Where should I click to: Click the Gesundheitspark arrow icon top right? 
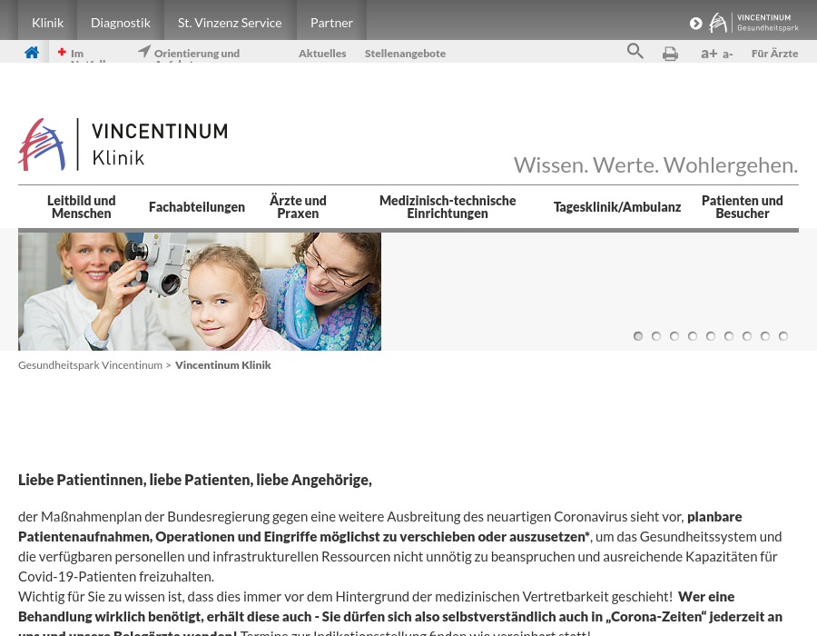[x=696, y=23]
